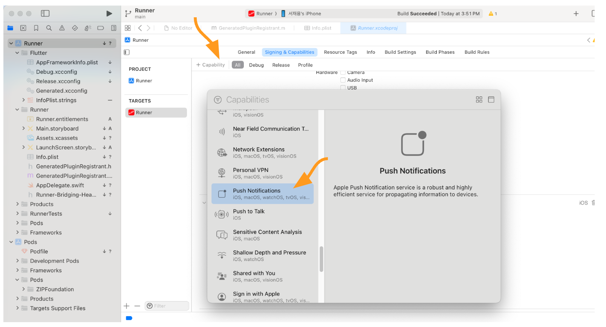Screen dimensions: 606x327
Task: Choose the iPhone run destination
Action: pos(301,14)
